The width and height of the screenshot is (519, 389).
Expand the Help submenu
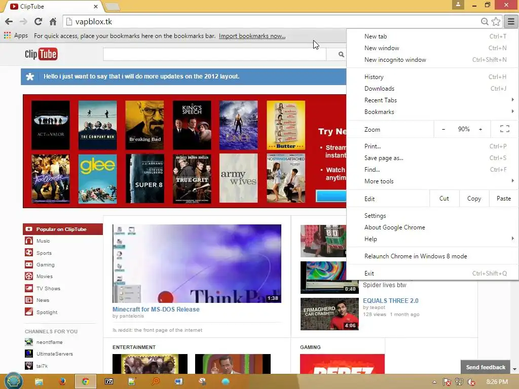point(432,239)
